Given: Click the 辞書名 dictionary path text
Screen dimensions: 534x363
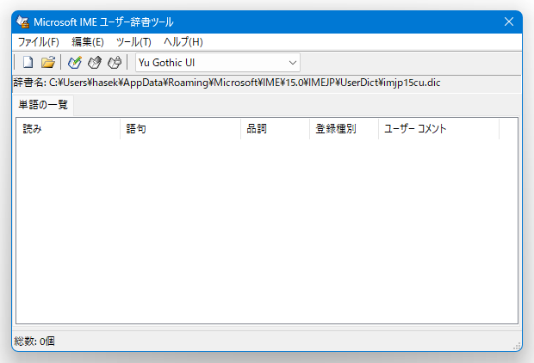Looking at the screenshot, I should point(227,83).
